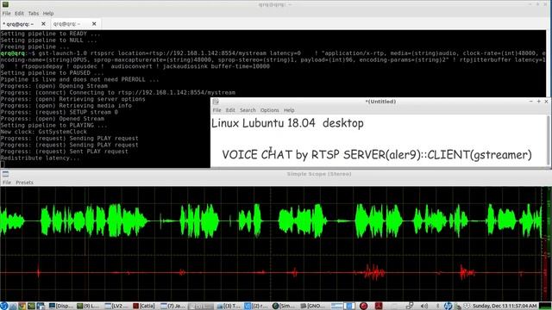Click 'Freeing pipeline ...' terminal line
This screenshot has height=310, width=552.
pos(34,46)
